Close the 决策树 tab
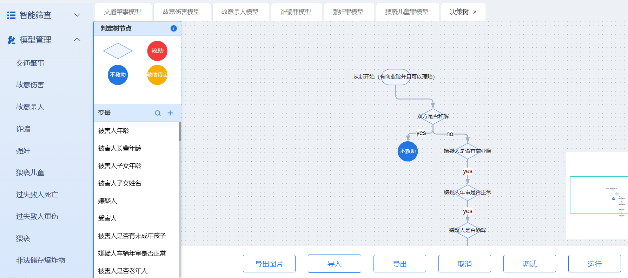The image size is (628, 278). pyautogui.click(x=475, y=12)
